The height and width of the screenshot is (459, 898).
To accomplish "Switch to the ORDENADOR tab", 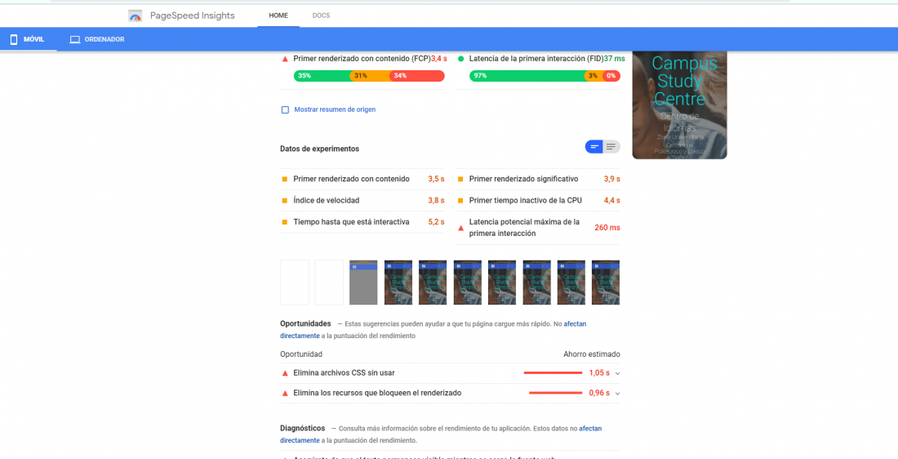I will tap(97, 39).
